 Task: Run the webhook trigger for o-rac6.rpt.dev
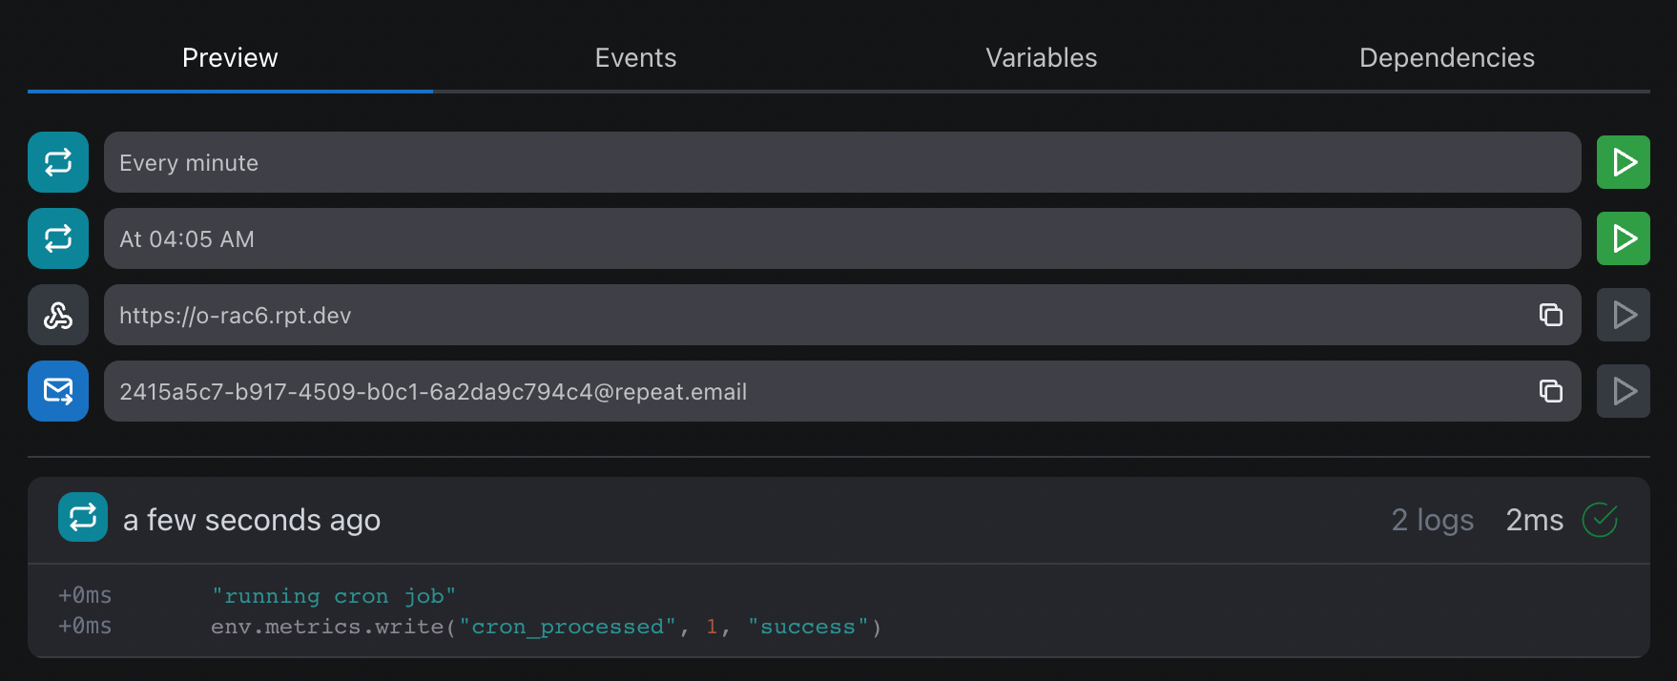pos(1624,315)
